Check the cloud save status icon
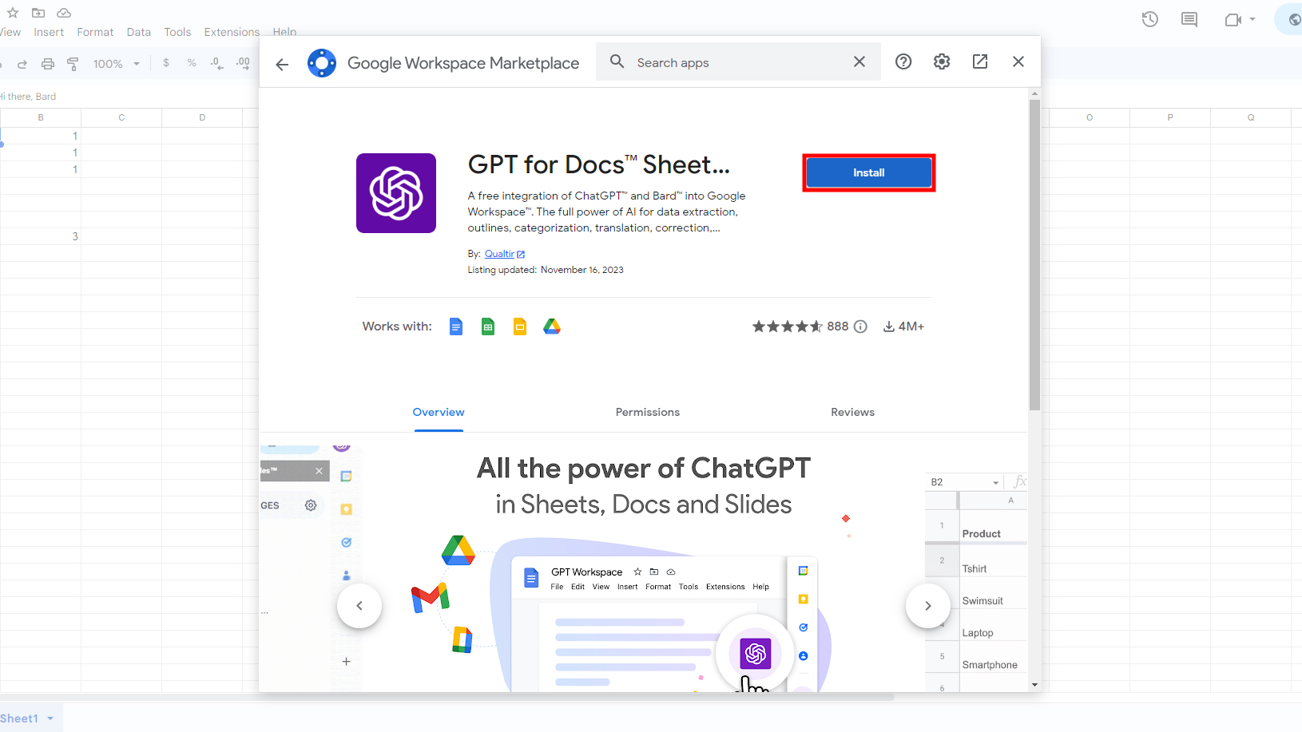 click(x=64, y=13)
